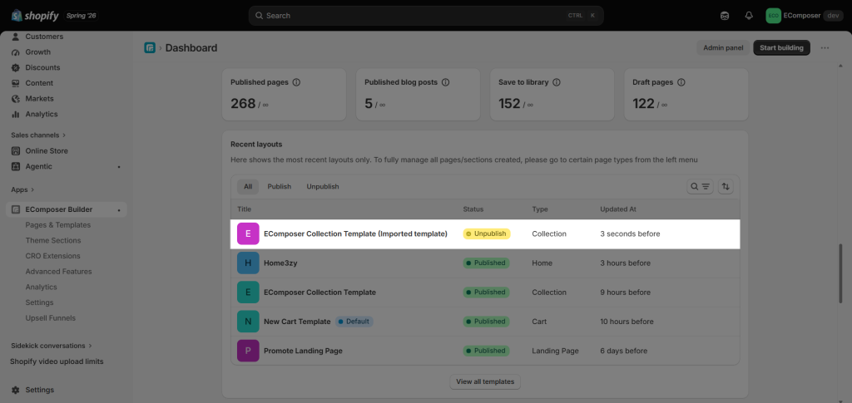This screenshot has width=852, height=403.
Task: Click the teal E icon for EComposer Collection Template
Action: [x=248, y=292]
